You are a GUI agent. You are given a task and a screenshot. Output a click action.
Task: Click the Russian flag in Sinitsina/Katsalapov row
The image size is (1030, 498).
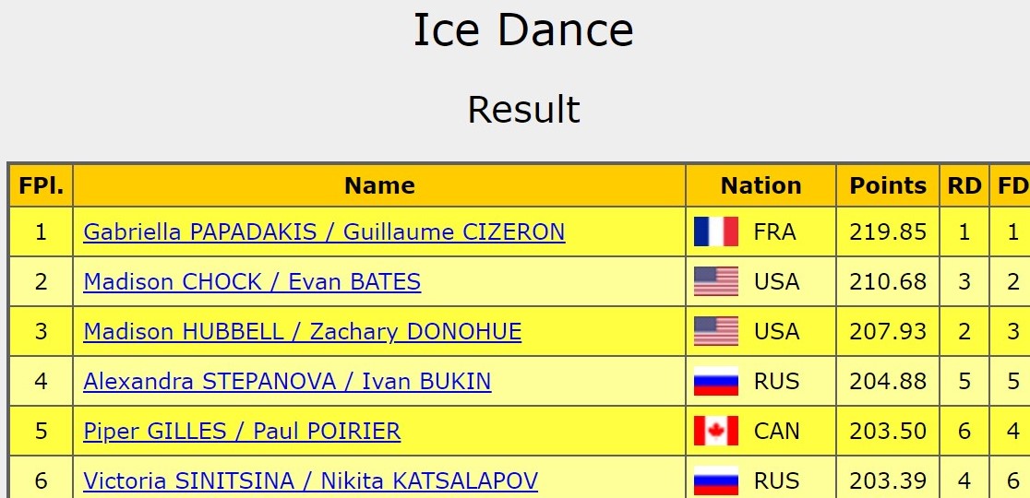point(716,480)
